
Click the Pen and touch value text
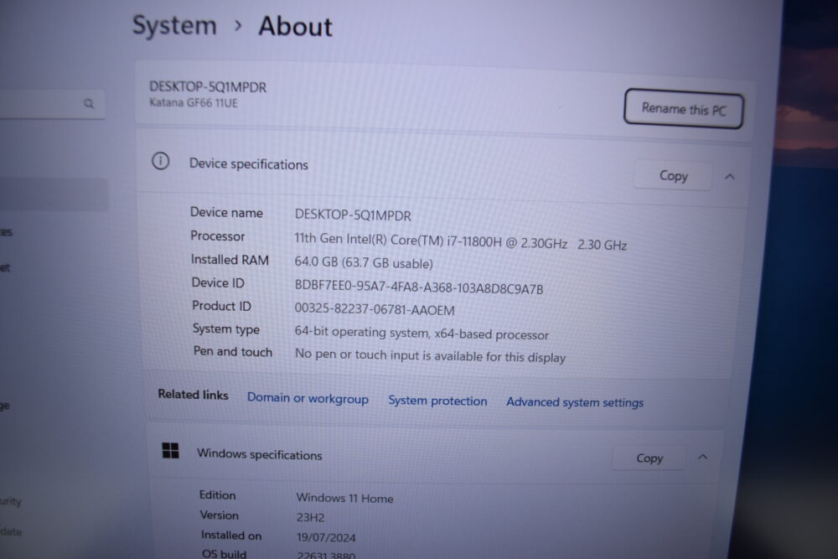[430, 355]
